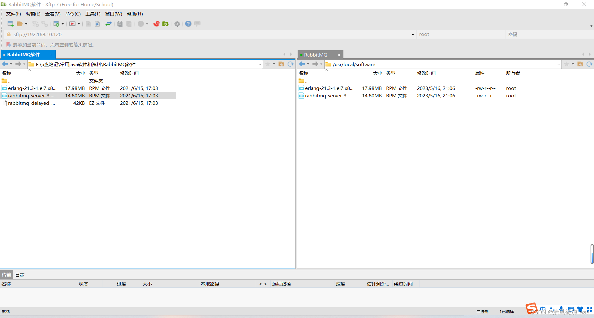Go forward in local pane navigation

coord(18,64)
